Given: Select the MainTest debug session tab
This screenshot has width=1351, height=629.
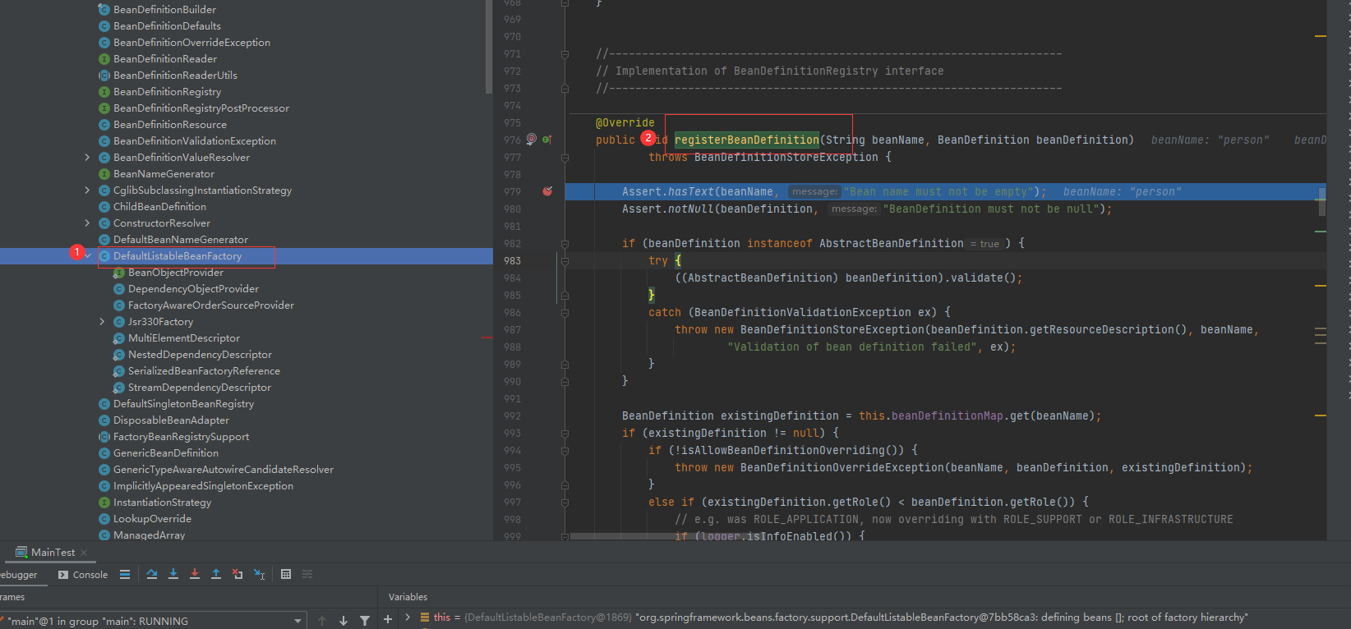Looking at the screenshot, I should 53,553.
